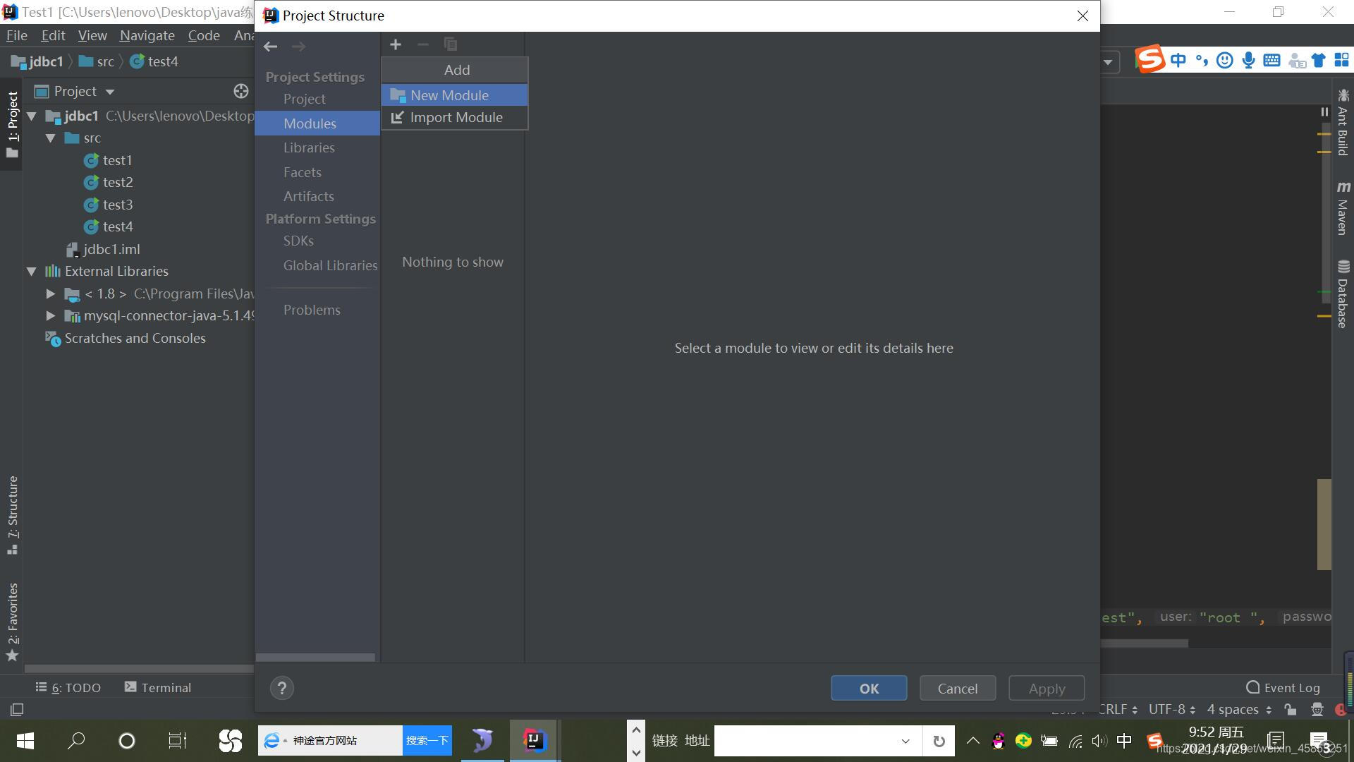Expand mysql-connector-java library node

(51, 315)
